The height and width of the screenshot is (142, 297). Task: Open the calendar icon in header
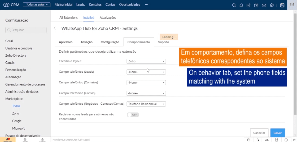(256, 5)
